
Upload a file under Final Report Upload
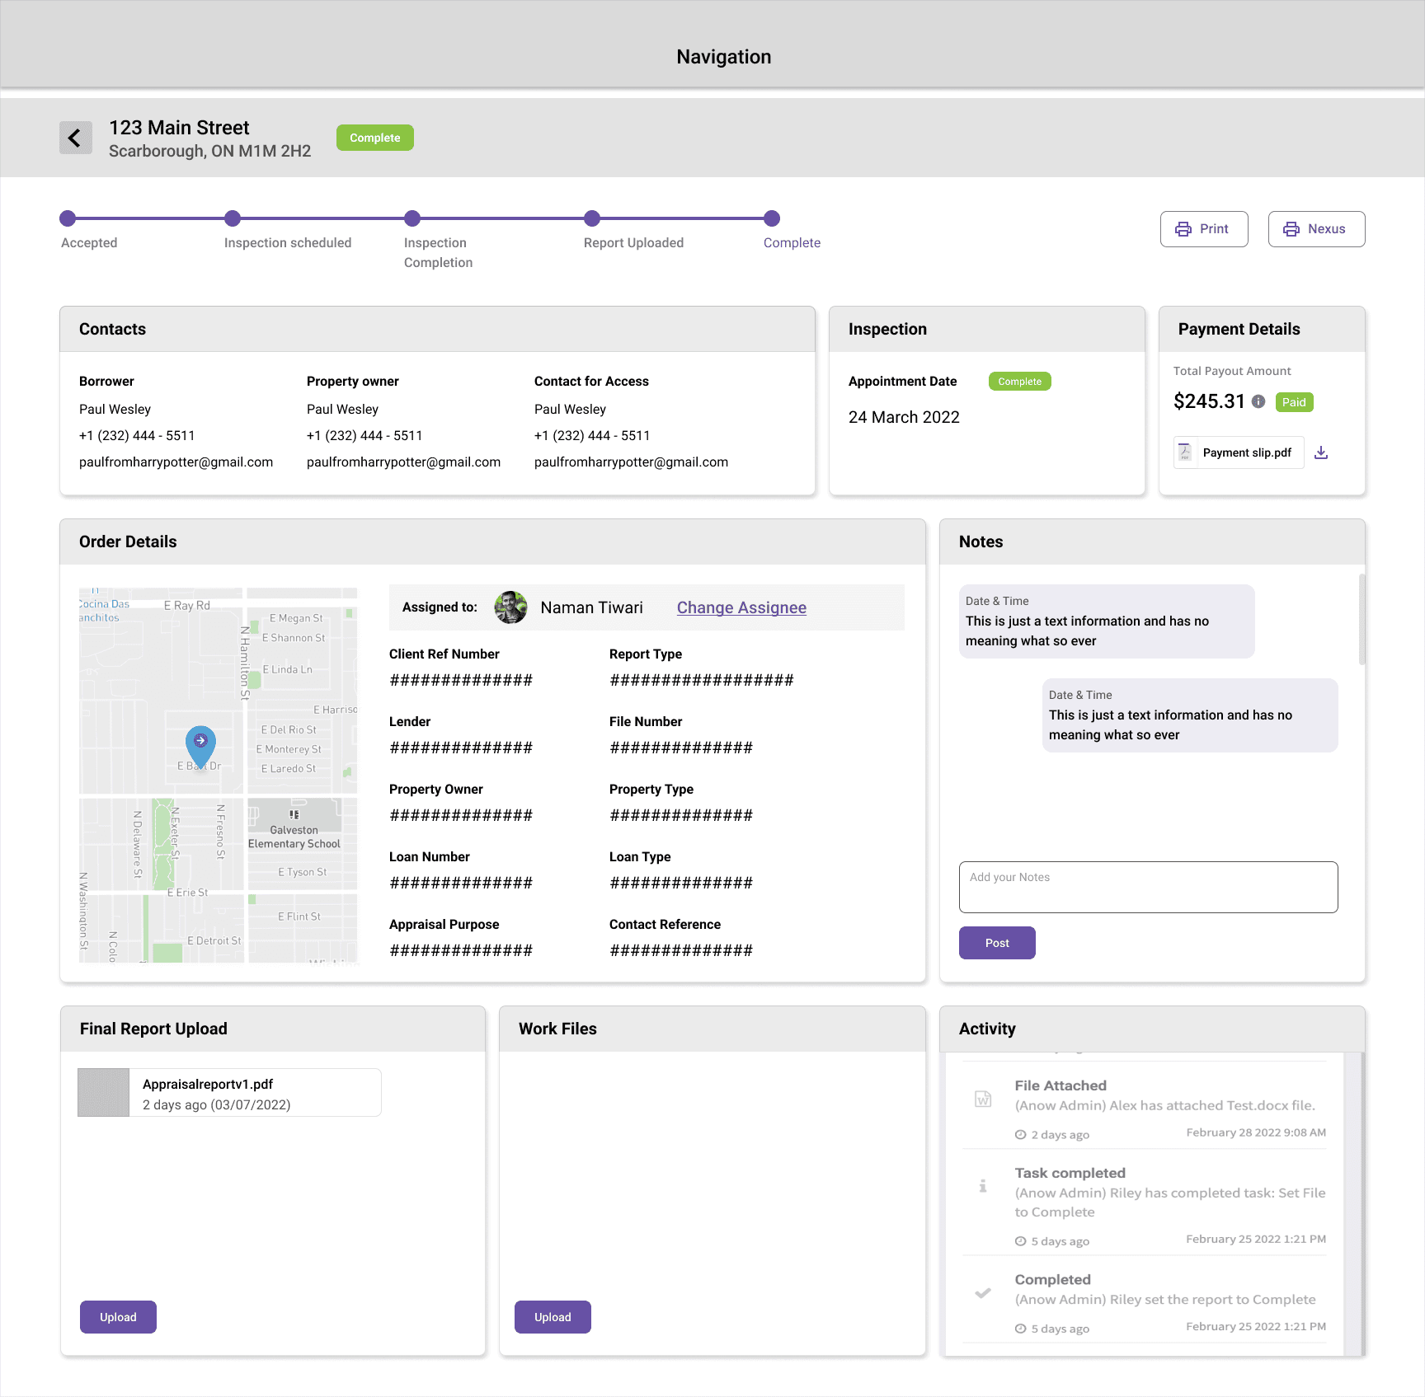click(118, 1316)
